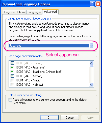The height and width of the screenshot is (123, 102).
Task: Enable 10005 (MAC - Hebrew) code page
Action: tap(12, 85)
